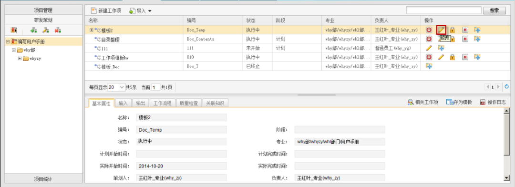Go to the previous page arrow
The height and width of the screenshot is (187, 515).
tap(487, 87)
